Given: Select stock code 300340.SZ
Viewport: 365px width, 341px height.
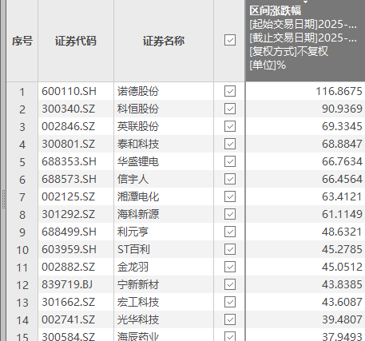Looking at the screenshot, I should (x=69, y=109).
